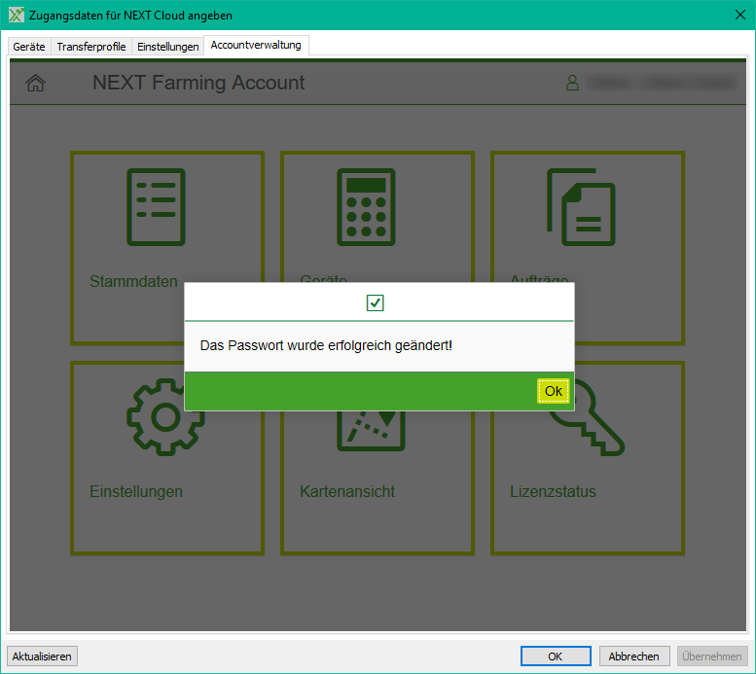Image resolution: width=756 pixels, height=674 pixels.
Task: Select the Einstellungen tab
Action: (167, 47)
